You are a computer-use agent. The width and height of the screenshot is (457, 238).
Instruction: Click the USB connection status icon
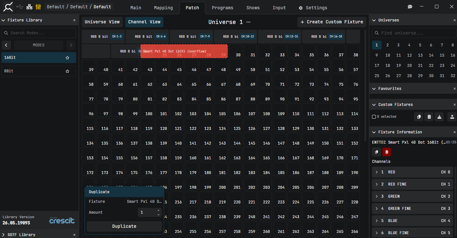(x=20, y=7)
